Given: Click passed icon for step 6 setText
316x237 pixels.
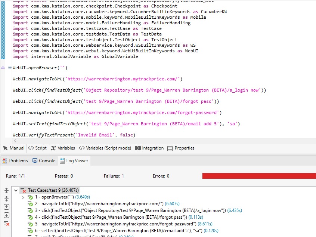Looking at the screenshot, I should tap(30, 231).
